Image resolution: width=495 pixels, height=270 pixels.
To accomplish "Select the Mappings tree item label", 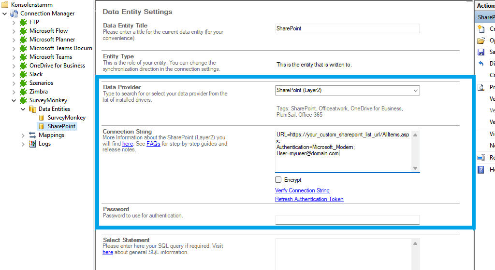I will pos(51,135).
